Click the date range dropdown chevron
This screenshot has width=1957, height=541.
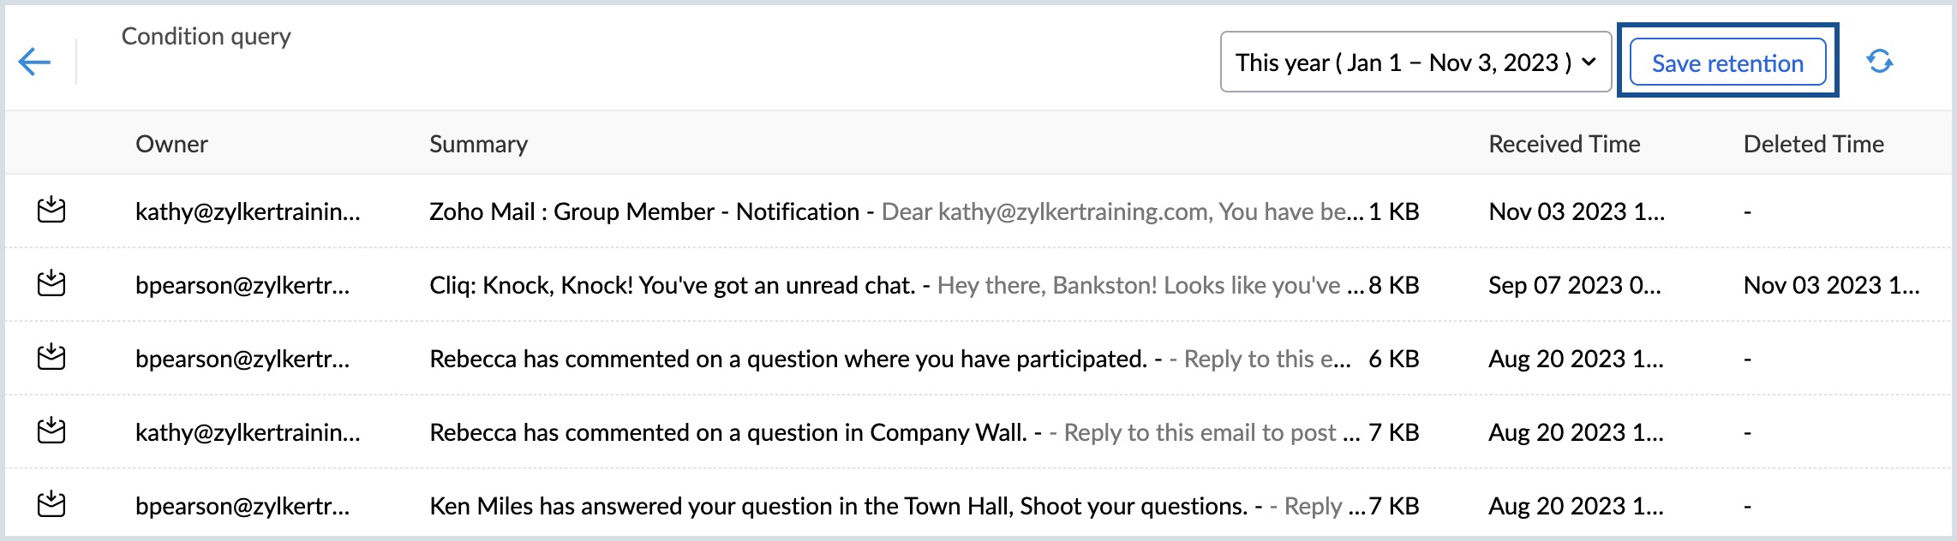tap(1589, 62)
